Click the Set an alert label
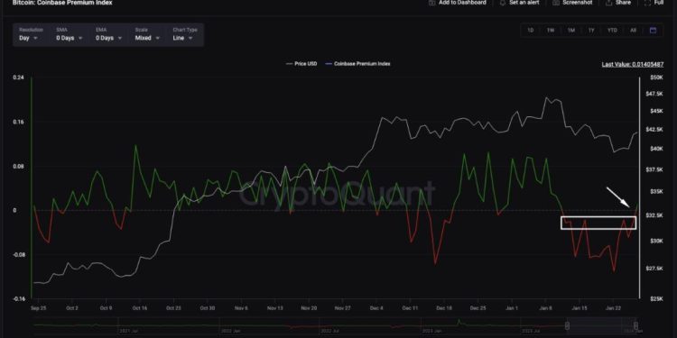Screen dimensions: 677x338 [x=524, y=3]
